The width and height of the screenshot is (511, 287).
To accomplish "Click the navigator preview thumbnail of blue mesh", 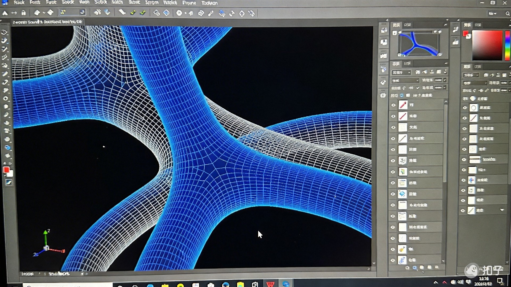I will 419,44.
